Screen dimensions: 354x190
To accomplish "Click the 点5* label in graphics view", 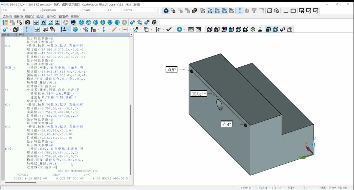I will (171, 70).
